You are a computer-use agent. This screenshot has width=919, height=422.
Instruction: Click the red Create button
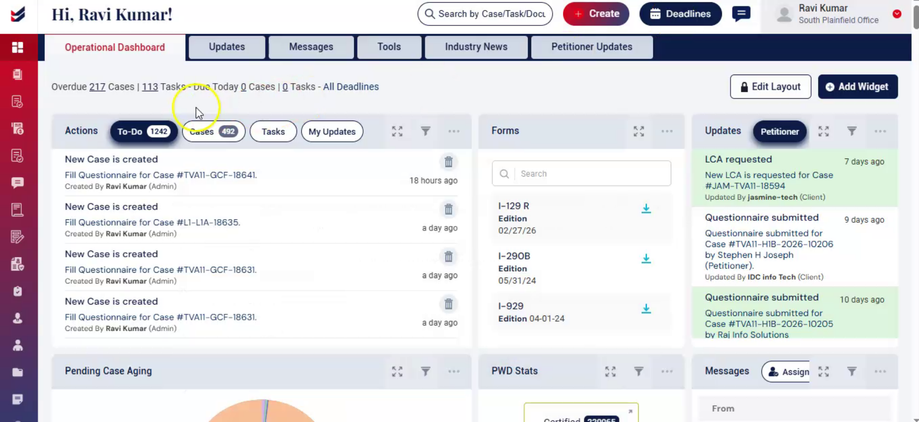pos(596,14)
